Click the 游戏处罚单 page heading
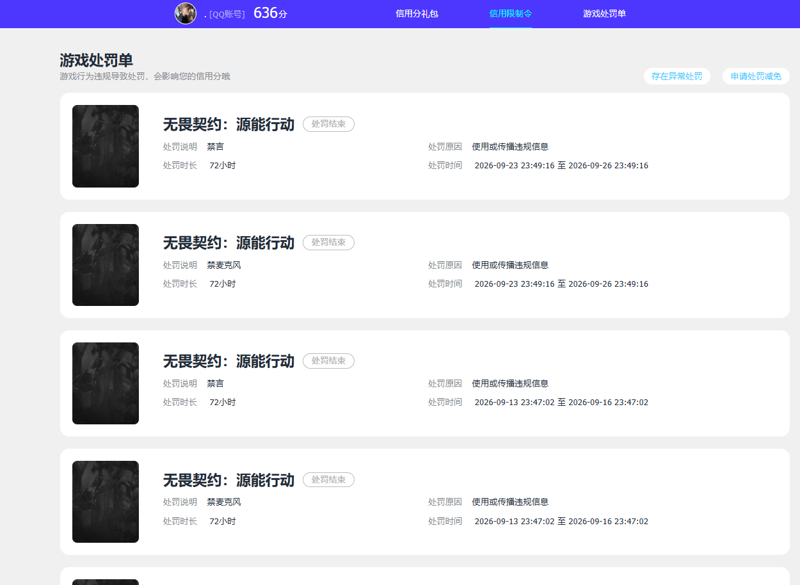Screen dimensions: 800x585 click(x=97, y=60)
